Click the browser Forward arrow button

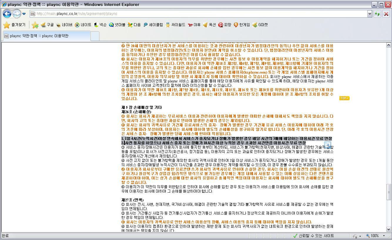16,14
